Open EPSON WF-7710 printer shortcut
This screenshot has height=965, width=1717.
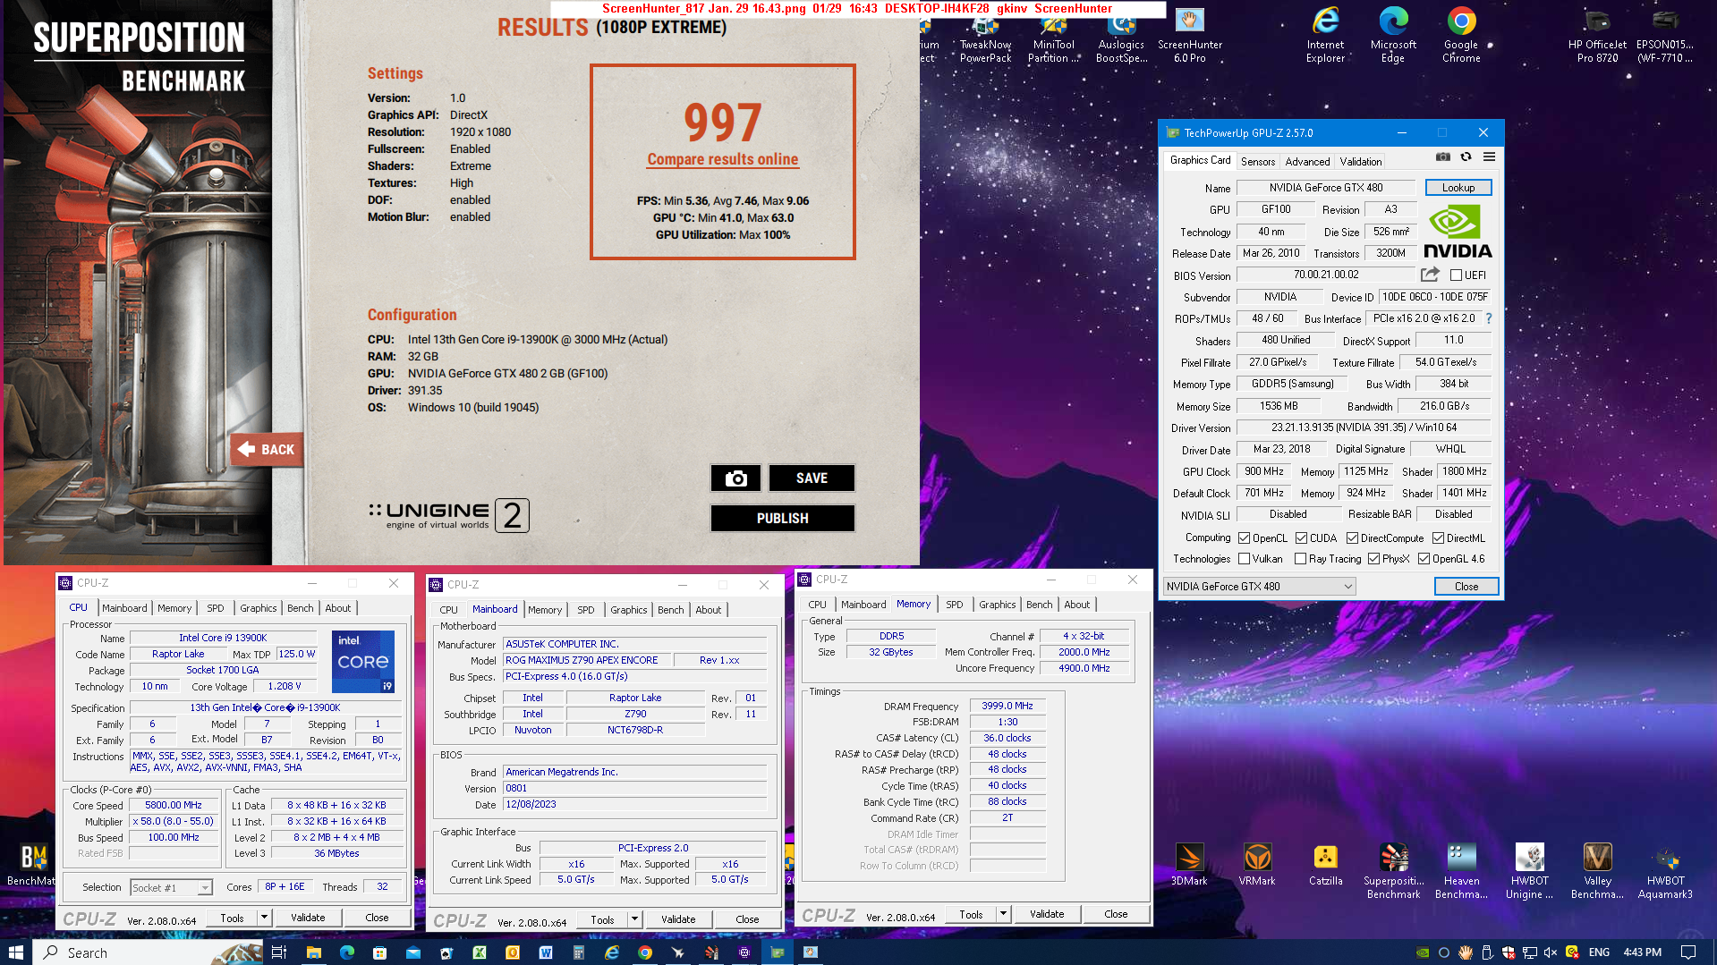tap(1665, 36)
